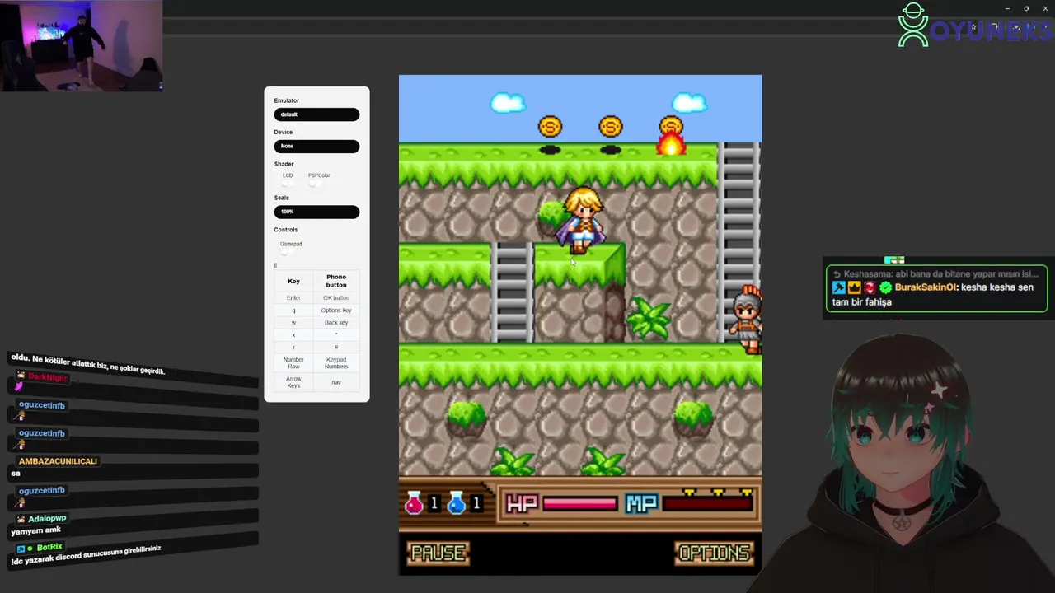Image resolution: width=1055 pixels, height=593 pixels.
Task: Click the webcam video thumbnail
Action: (x=82, y=45)
